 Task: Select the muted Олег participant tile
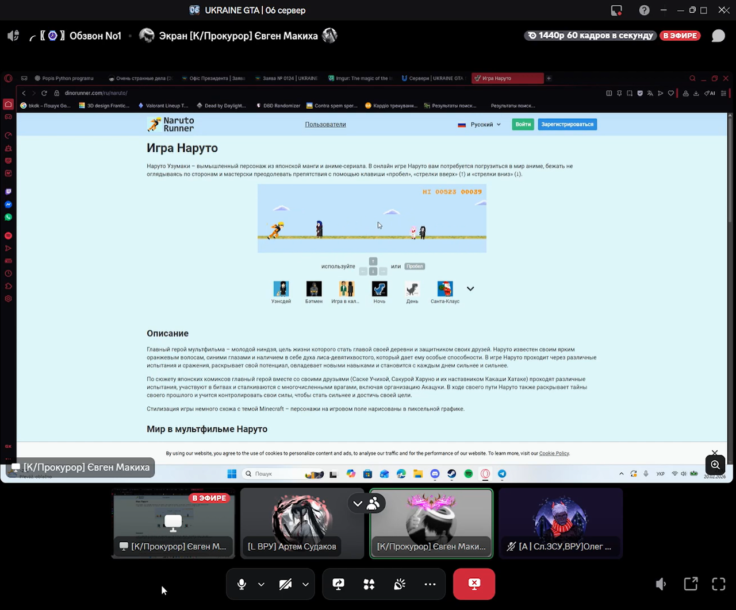tap(561, 523)
